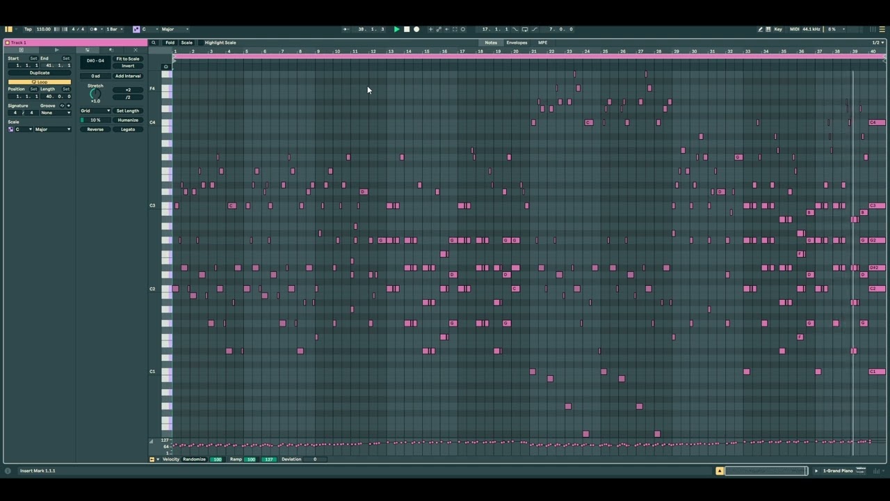
Task: Click the transport stop button
Action: point(407,29)
